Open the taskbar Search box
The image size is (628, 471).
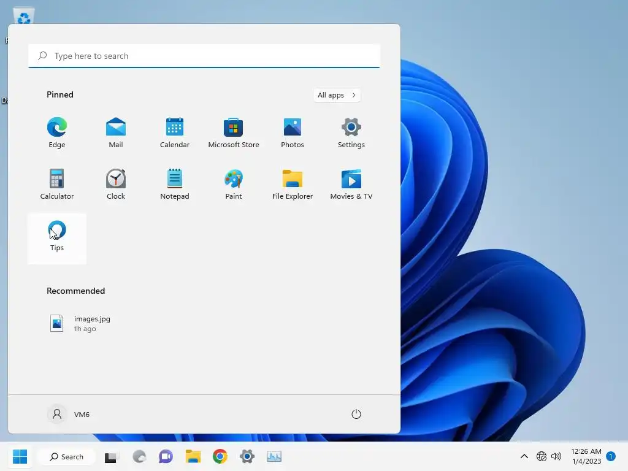click(66, 456)
